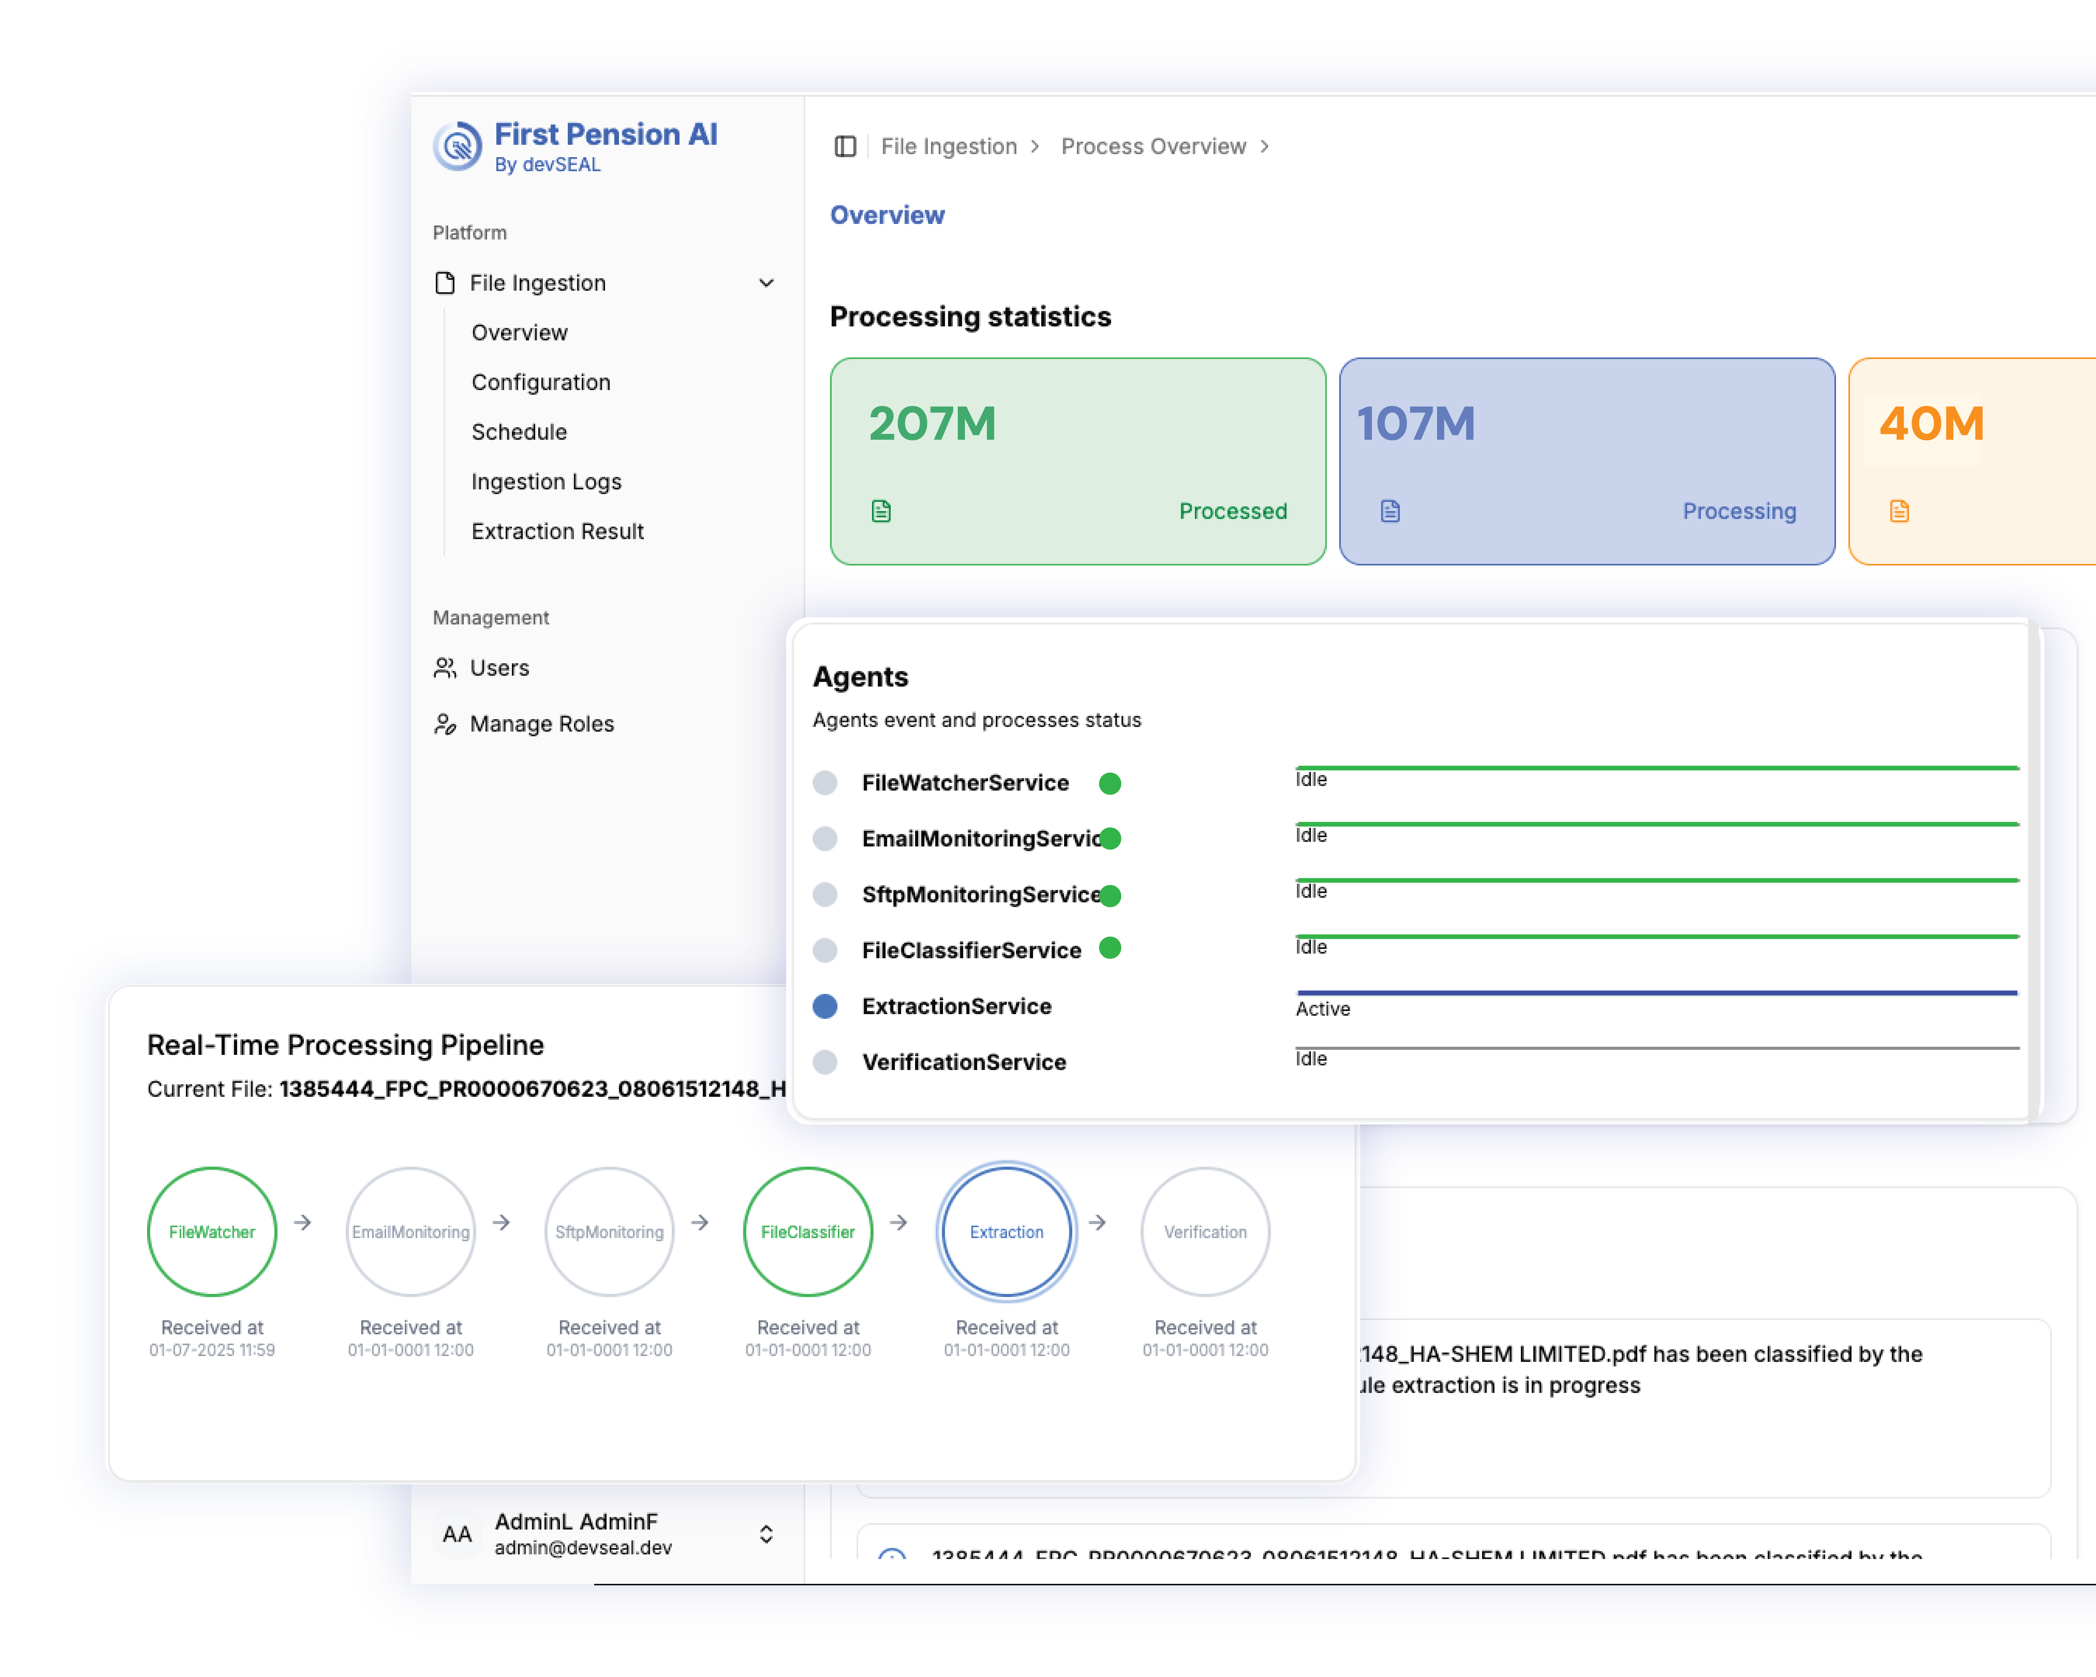This screenshot has height=1677, width=2096.
Task: Click the Manage Roles user-edit icon
Action: tap(445, 724)
